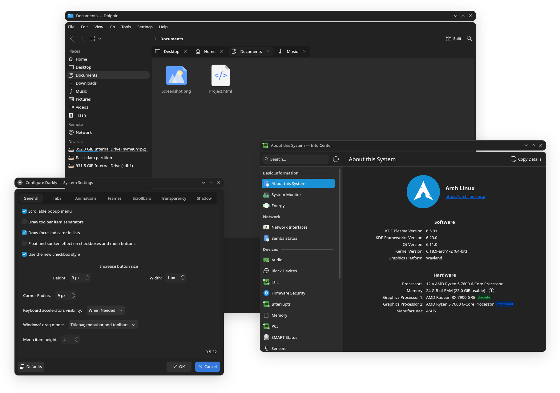Switch to the Music tab in Dolphin
The width and height of the screenshot is (560, 393).
pos(292,51)
